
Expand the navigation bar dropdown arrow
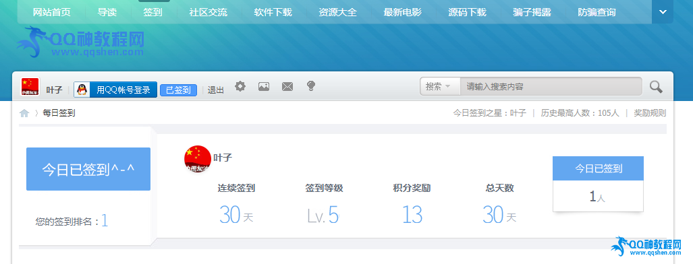point(663,12)
